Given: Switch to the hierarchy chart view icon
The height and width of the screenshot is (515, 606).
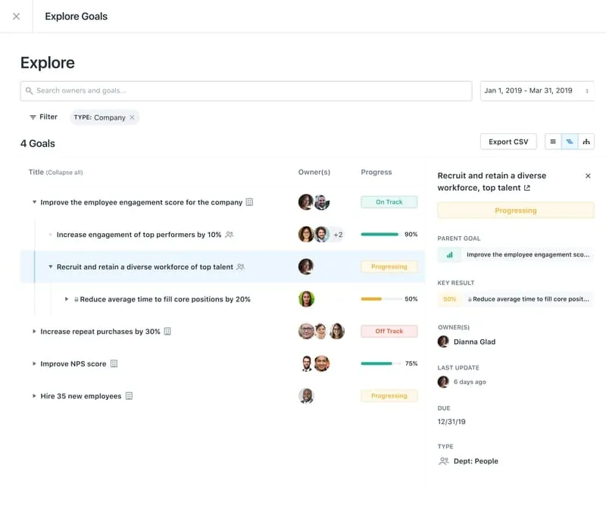Looking at the screenshot, I should coord(586,142).
